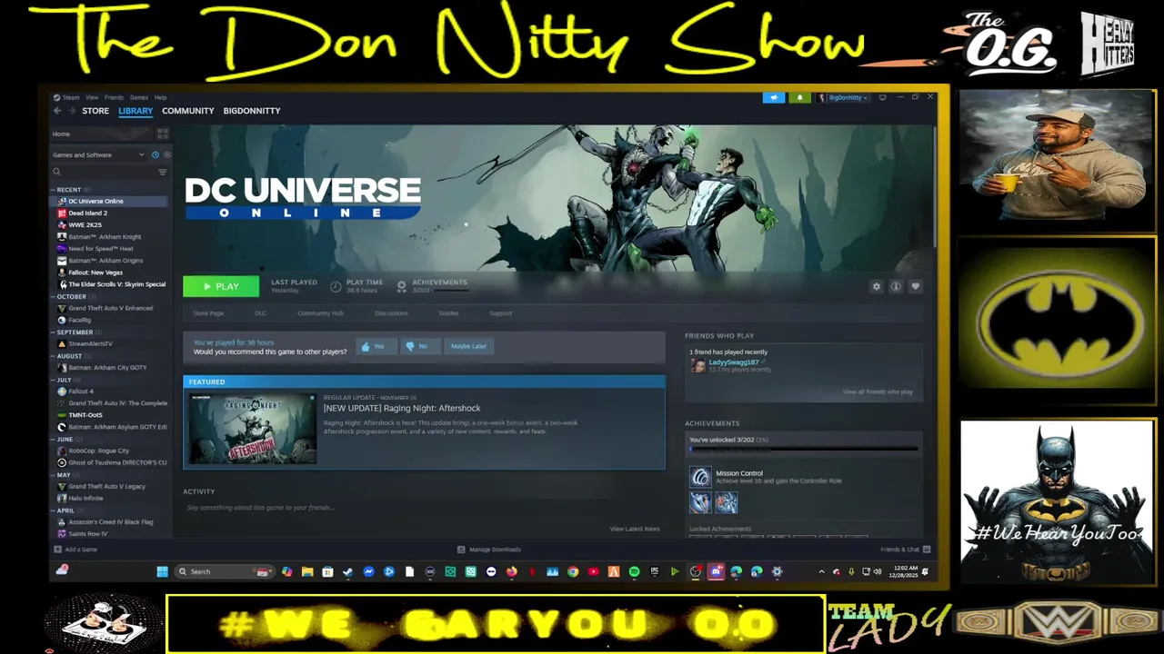This screenshot has height=654, width=1164.
Task: Open game settings gear icon
Action: click(877, 286)
